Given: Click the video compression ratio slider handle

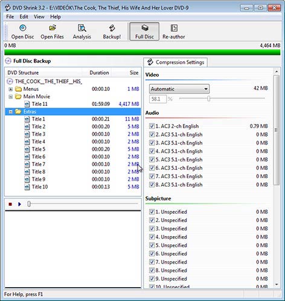Looking at the screenshot, I should 209,98.
